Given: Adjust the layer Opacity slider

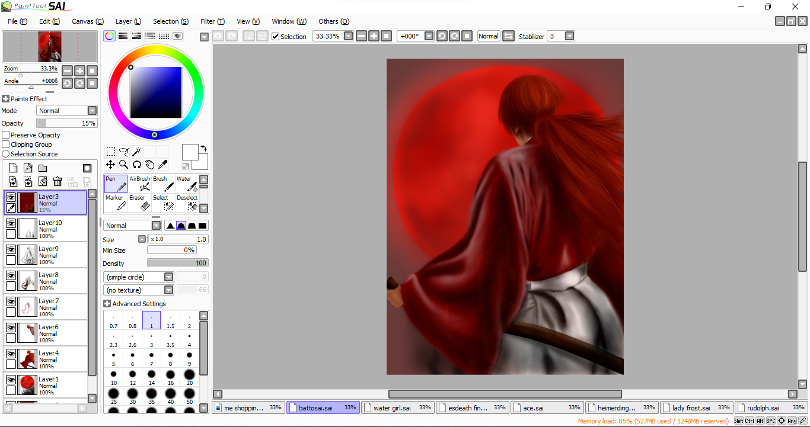Looking at the screenshot, I should click(x=67, y=123).
